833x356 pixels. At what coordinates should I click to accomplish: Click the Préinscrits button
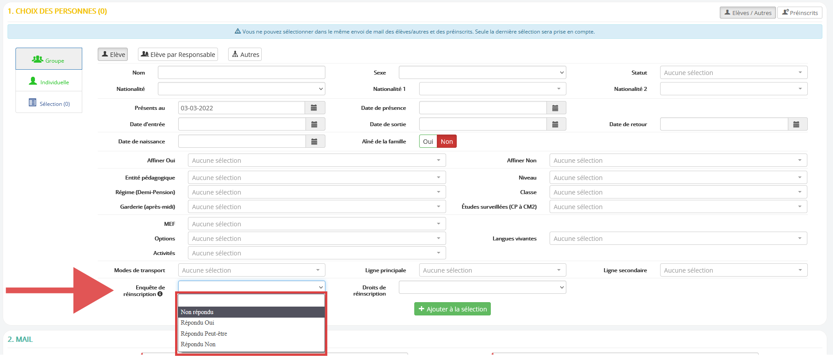pos(799,13)
